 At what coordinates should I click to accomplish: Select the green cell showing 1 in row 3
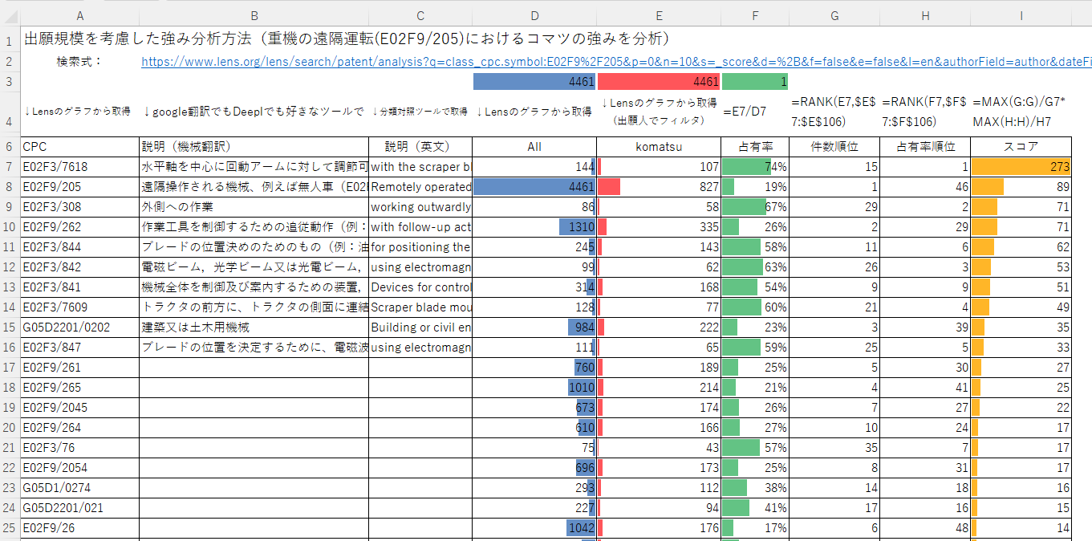coord(754,82)
